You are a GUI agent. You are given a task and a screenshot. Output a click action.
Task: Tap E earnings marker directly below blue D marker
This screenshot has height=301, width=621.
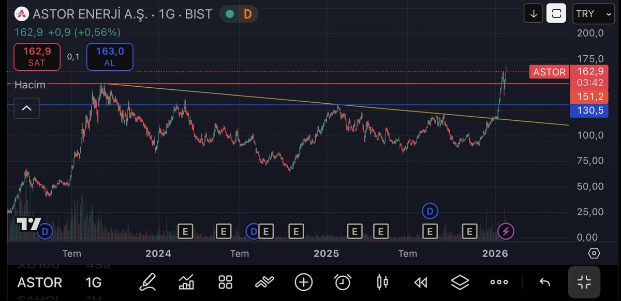(430, 231)
